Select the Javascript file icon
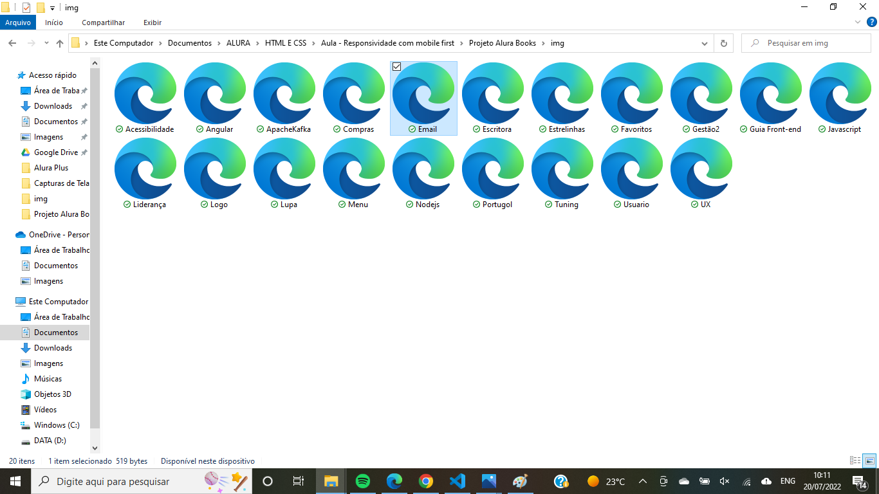879x494 pixels. tap(840, 93)
